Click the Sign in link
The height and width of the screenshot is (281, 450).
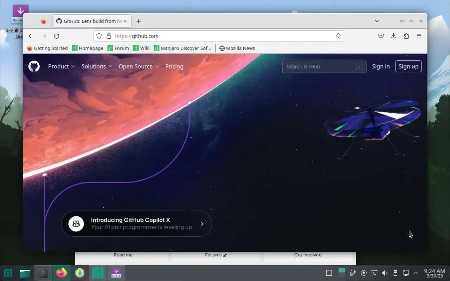(x=381, y=66)
